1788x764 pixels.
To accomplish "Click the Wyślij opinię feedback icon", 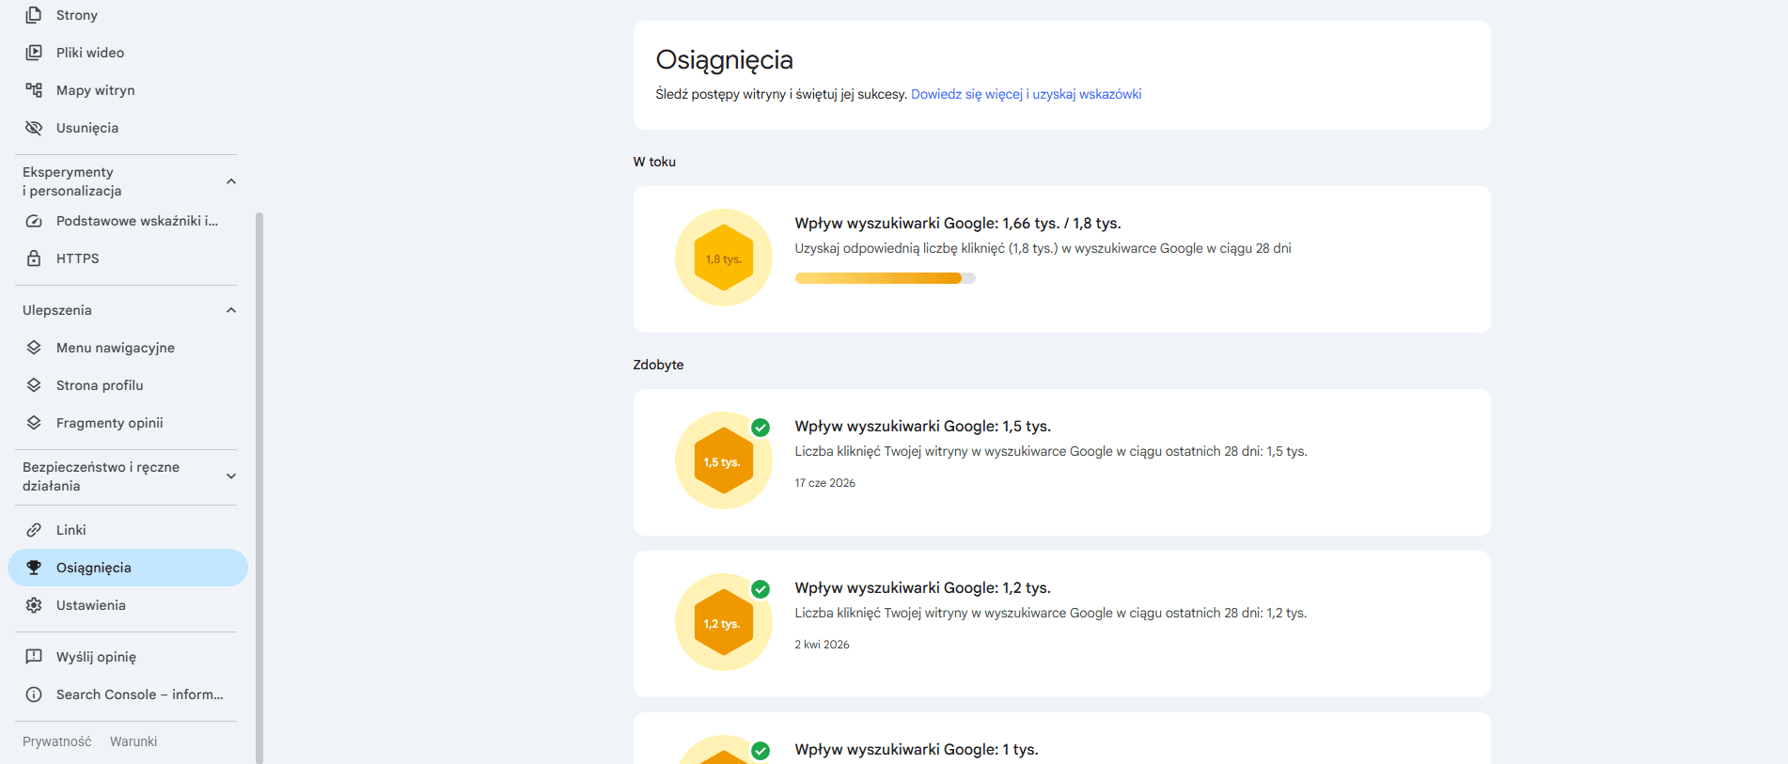I will 34,657.
